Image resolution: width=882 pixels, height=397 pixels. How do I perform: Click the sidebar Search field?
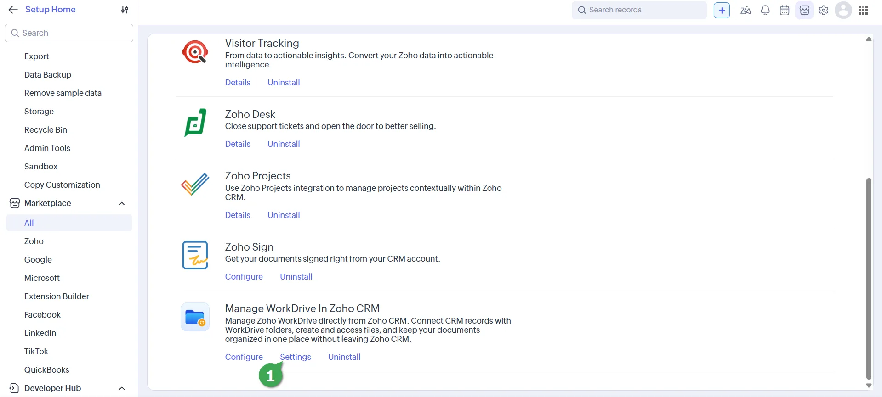pyautogui.click(x=69, y=33)
